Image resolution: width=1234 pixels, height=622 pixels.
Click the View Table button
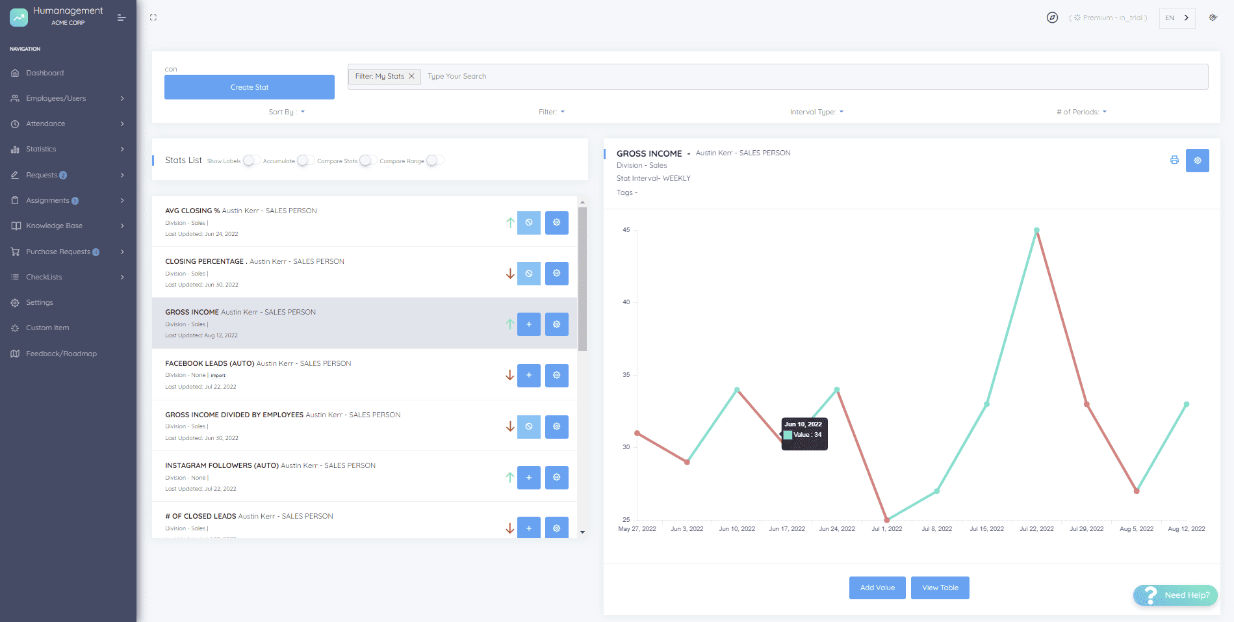(940, 588)
